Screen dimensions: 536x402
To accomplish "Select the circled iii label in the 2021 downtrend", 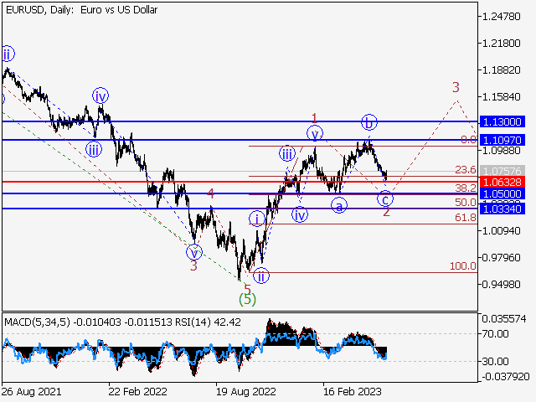I will tap(94, 149).
